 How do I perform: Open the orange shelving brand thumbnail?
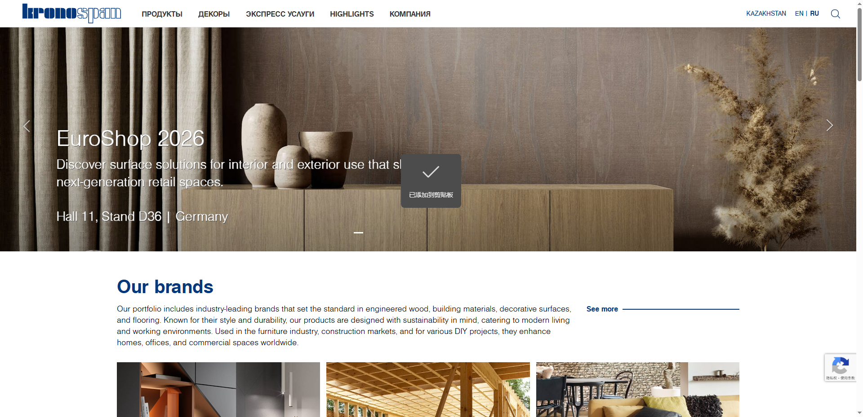[x=218, y=390]
